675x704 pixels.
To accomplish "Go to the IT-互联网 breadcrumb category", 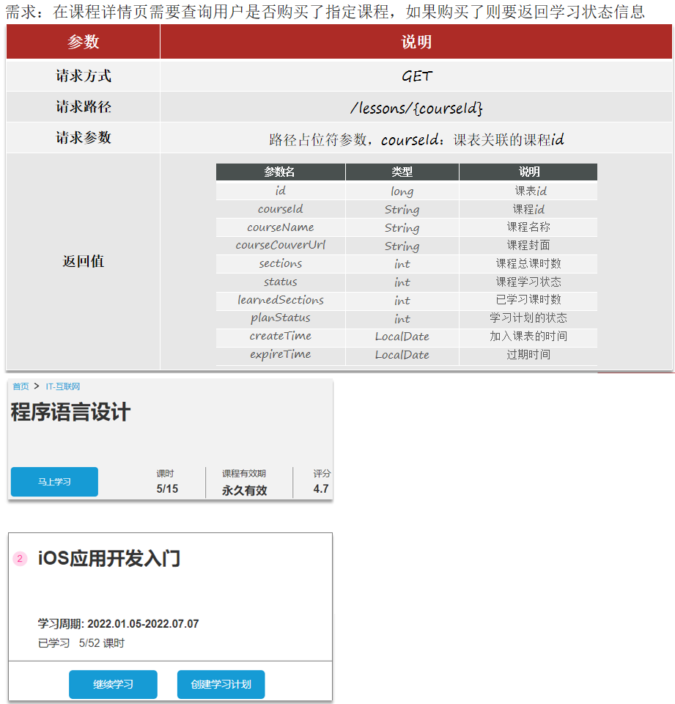I will [63, 386].
